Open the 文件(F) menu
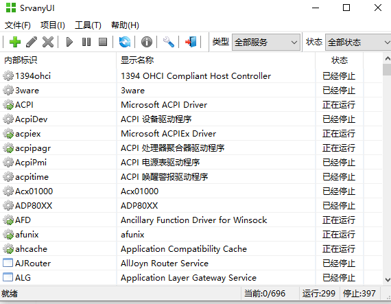Screen dimensions: 391x304 click(17, 25)
